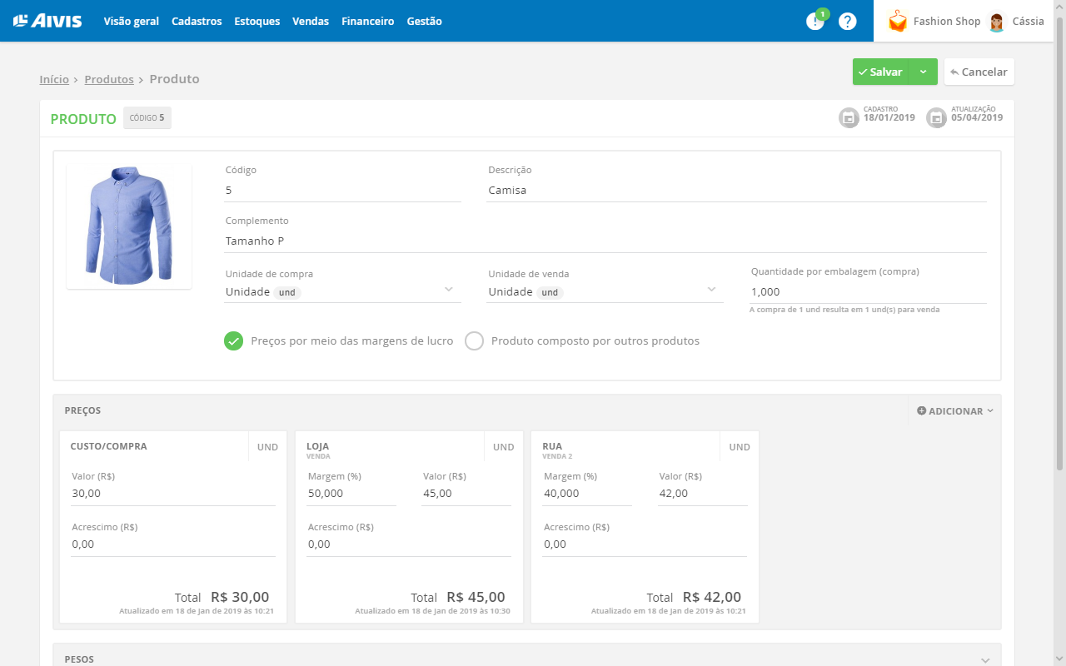The image size is (1066, 666).
Task: Click Quantidade por embalagem field
Action: (869, 292)
